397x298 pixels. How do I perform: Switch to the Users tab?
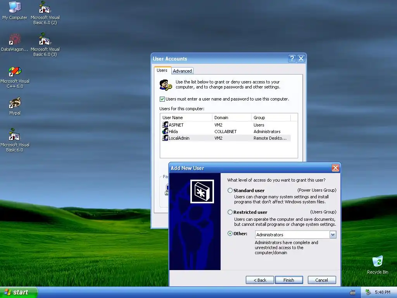coord(162,70)
